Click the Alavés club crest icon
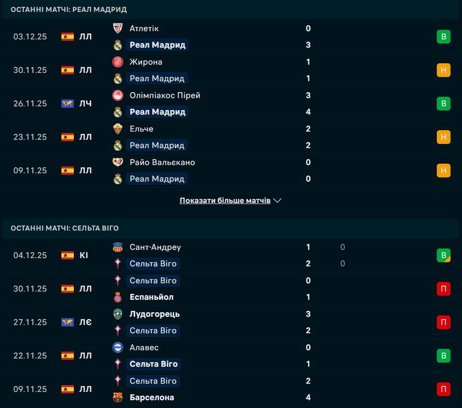462x408 pixels. click(118, 347)
